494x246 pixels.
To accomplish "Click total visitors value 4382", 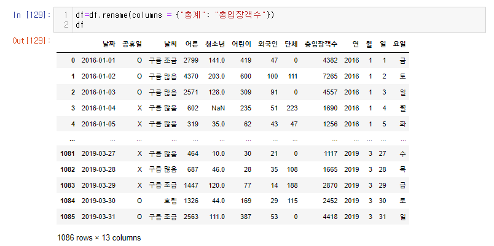I will tap(330, 60).
